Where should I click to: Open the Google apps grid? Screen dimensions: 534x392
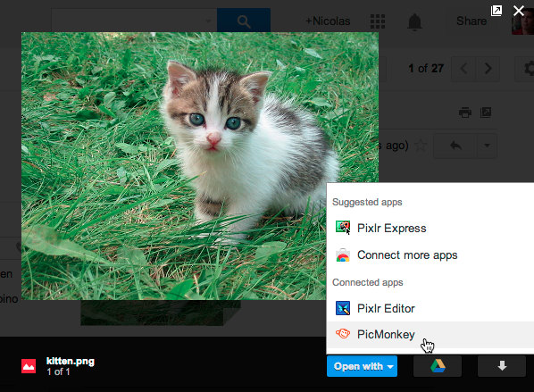click(x=378, y=21)
